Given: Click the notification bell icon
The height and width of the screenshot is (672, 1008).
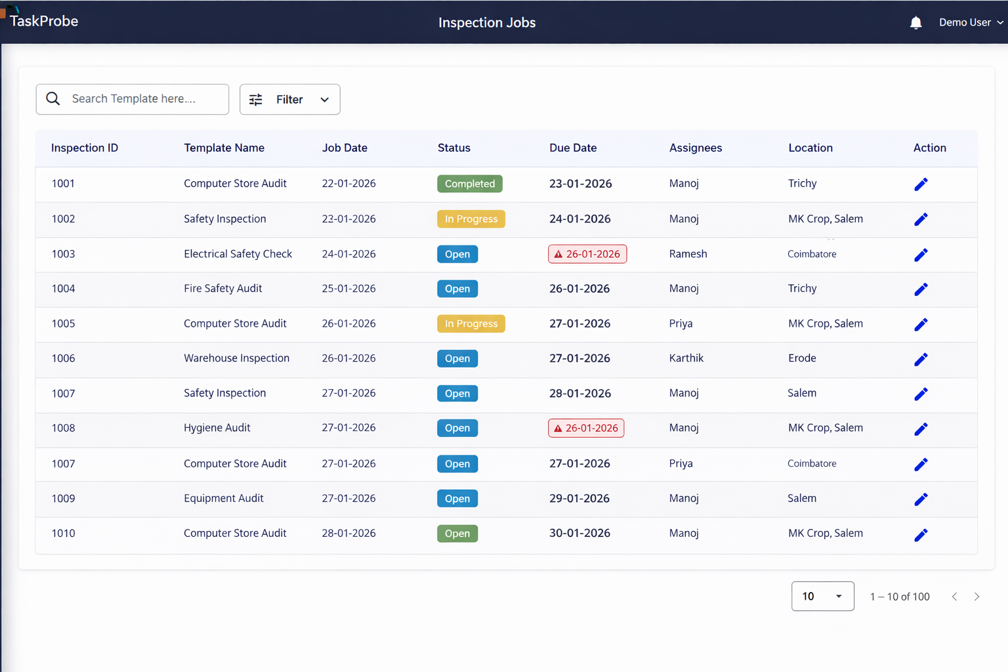Looking at the screenshot, I should 915,23.
